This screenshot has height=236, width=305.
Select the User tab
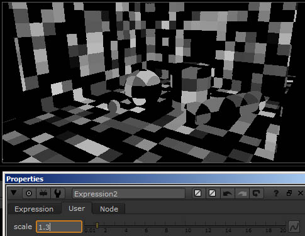[x=77, y=208]
